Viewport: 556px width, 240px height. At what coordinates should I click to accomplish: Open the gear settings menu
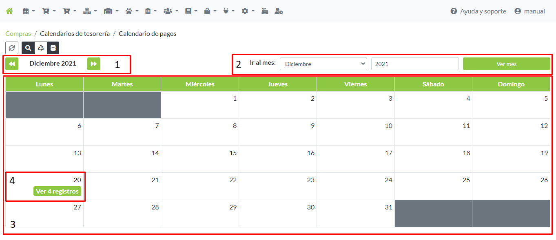tap(248, 11)
